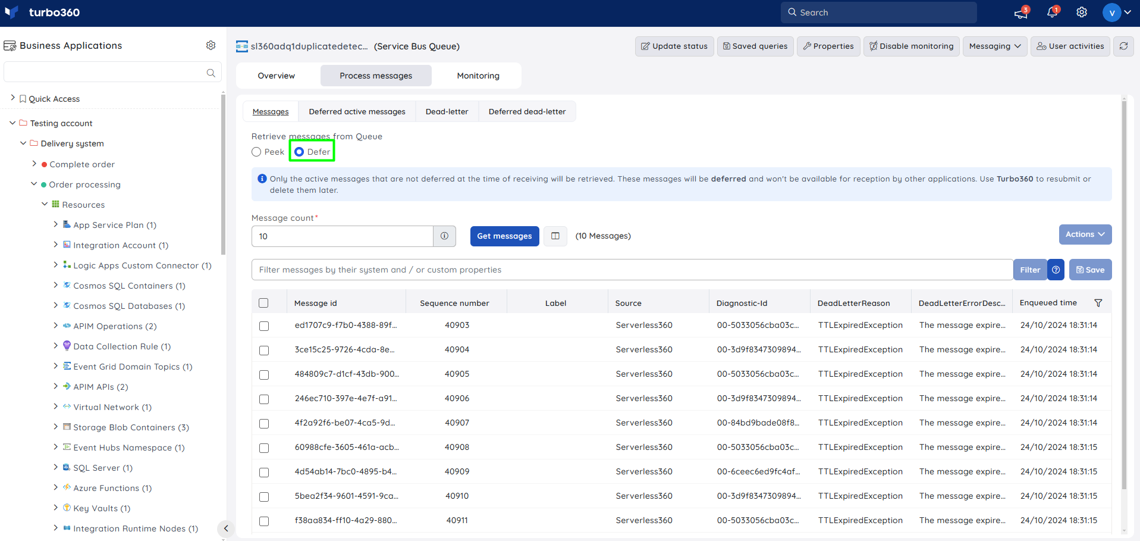
Task: Click the sidebar tree scrollbar
Action: point(223,176)
